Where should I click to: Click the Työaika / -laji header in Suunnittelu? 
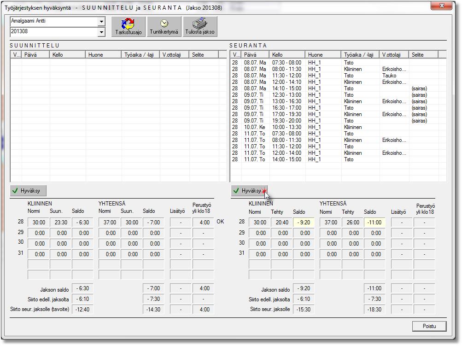pyautogui.click(x=140, y=54)
